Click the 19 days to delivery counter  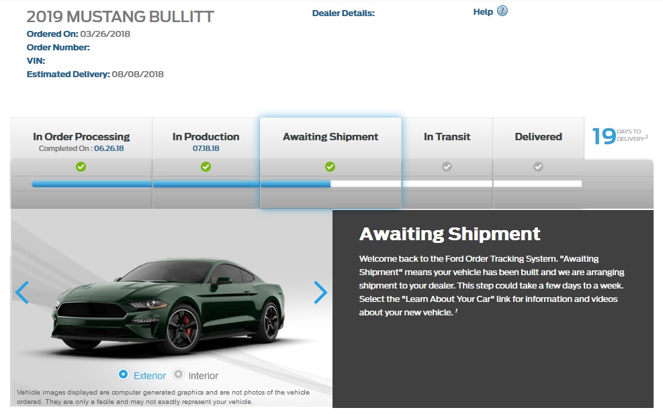click(620, 136)
